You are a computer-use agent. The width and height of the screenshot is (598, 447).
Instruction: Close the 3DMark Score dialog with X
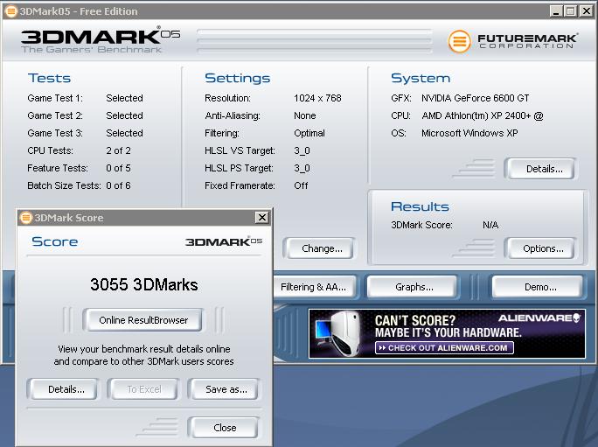click(x=262, y=218)
